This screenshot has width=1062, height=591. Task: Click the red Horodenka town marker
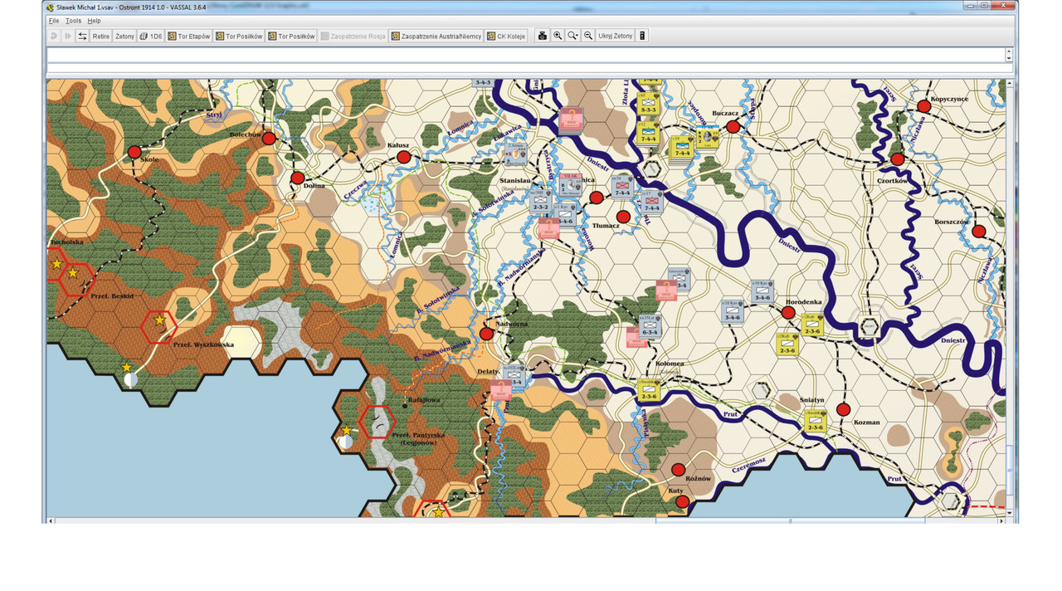pos(788,313)
